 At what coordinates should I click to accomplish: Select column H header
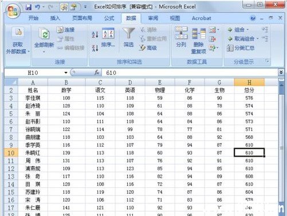249,82
